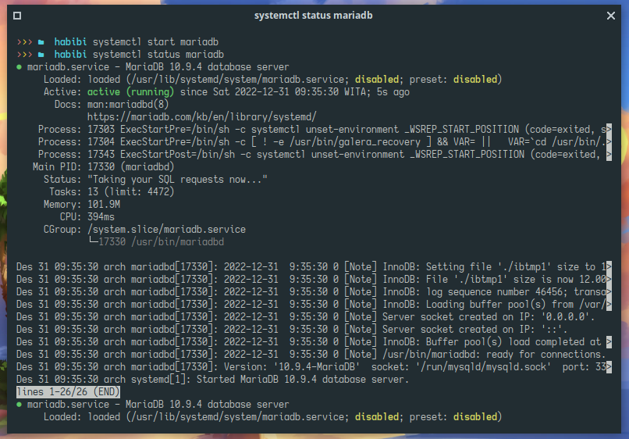Viewport: 629px width, 439px height.
Task: Click truncation marker on 'log sequence number 46456' line
Action: (609, 292)
